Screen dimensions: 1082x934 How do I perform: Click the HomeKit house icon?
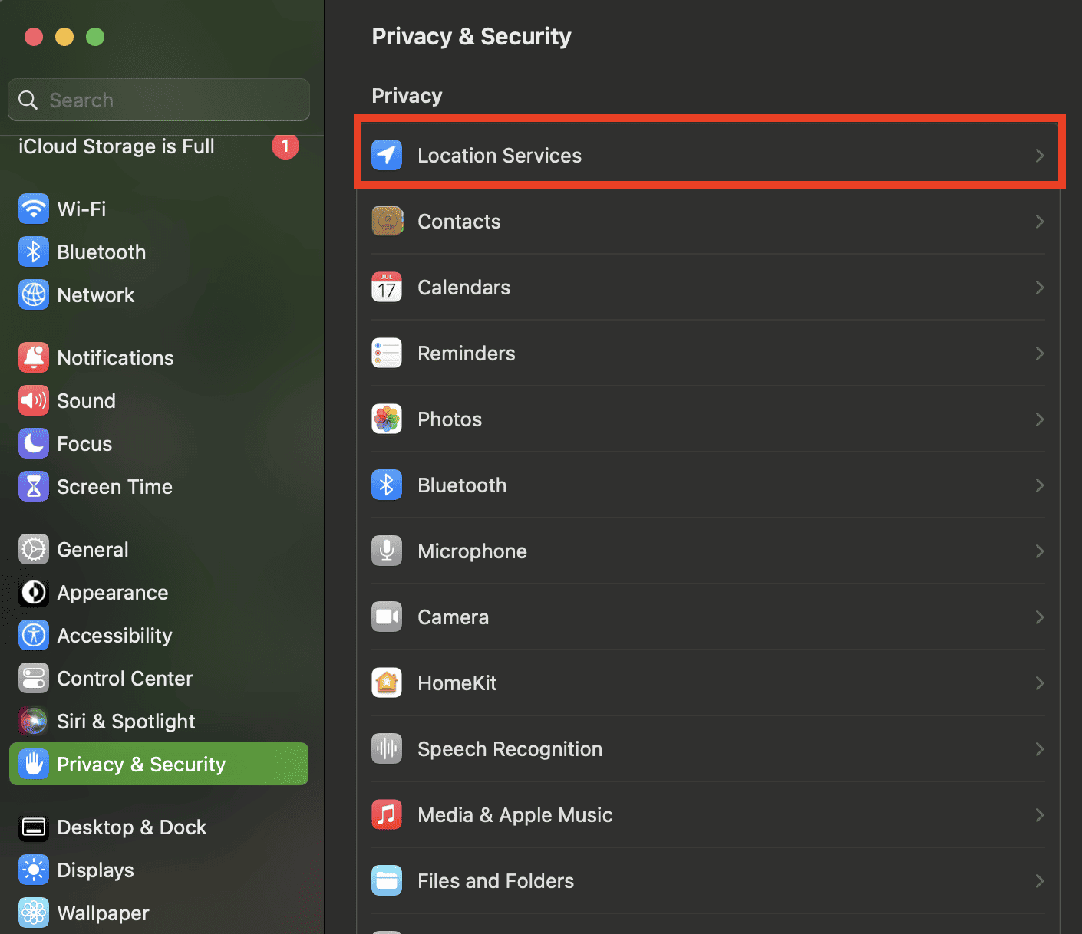[387, 683]
